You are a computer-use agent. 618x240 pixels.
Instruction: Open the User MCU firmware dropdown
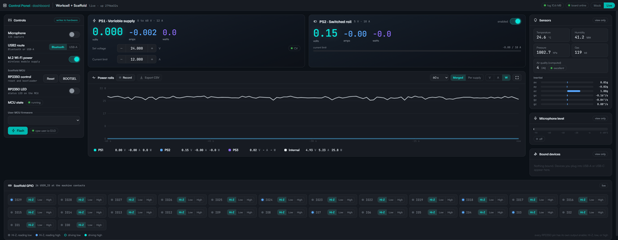(x=44, y=120)
